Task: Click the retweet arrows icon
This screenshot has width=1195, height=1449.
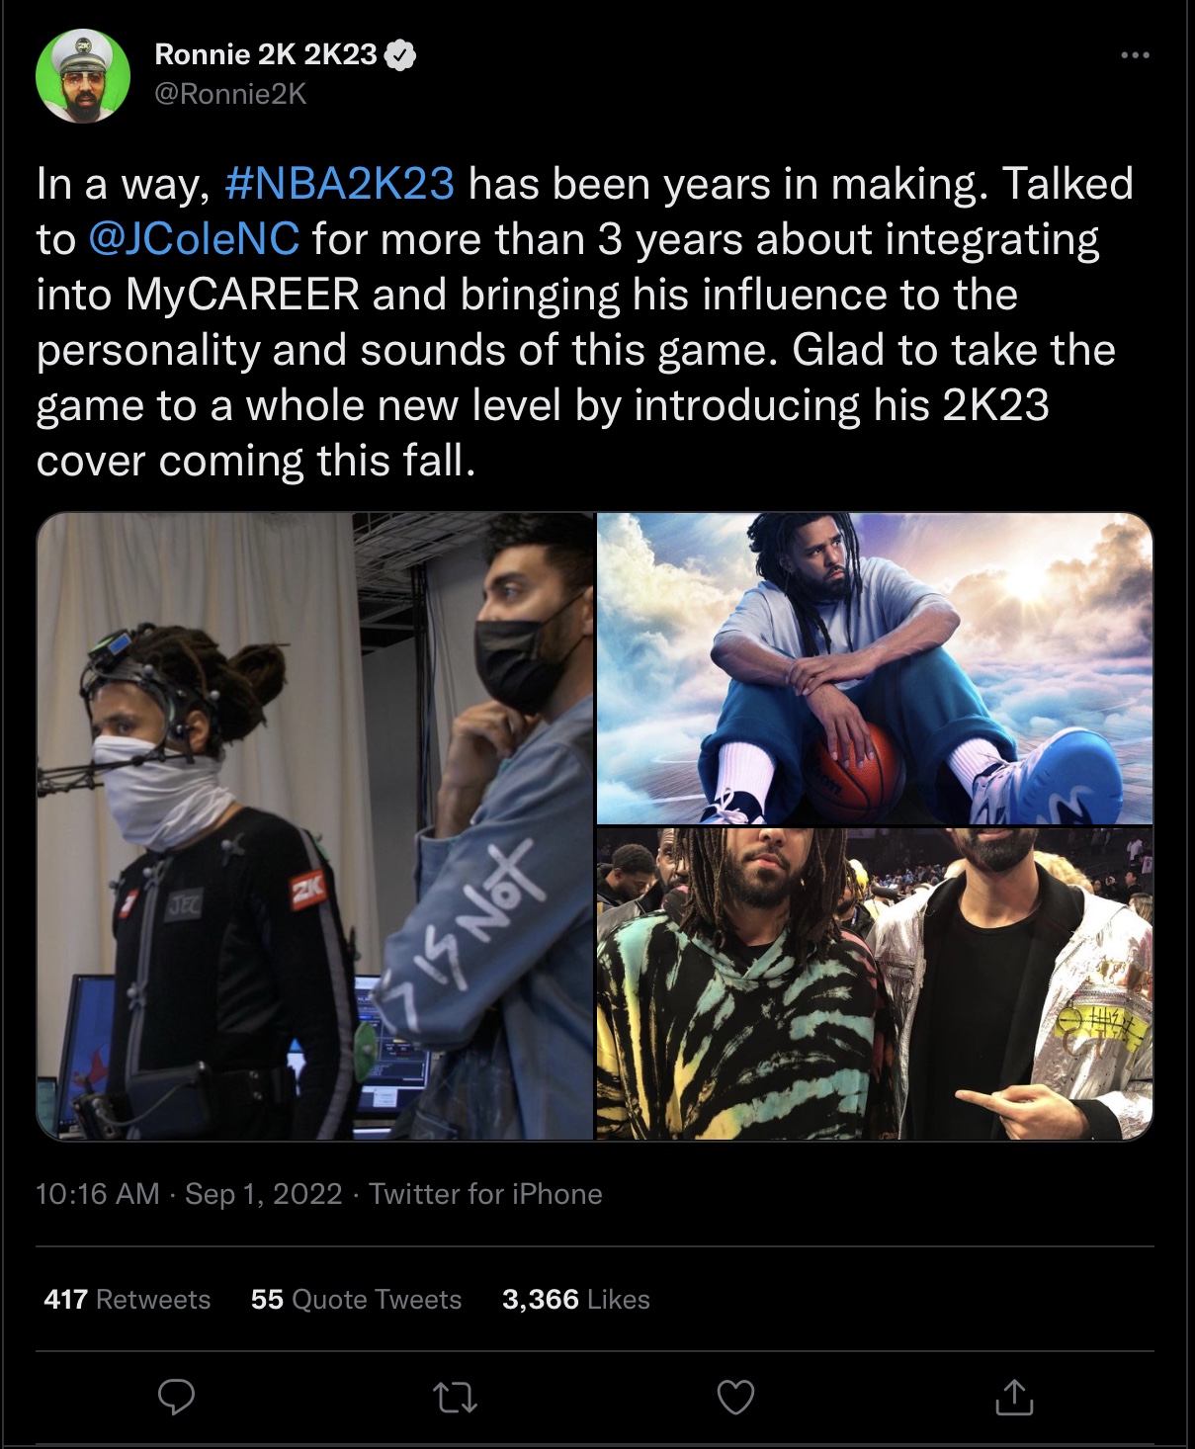Action: coord(456,1397)
